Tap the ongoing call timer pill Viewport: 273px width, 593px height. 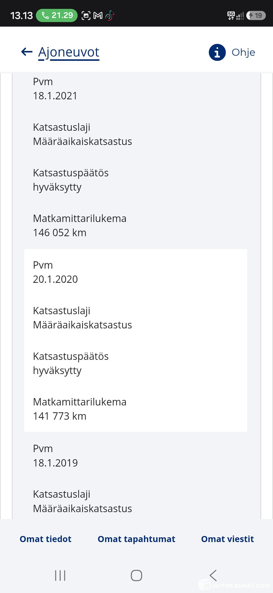[x=57, y=15]
